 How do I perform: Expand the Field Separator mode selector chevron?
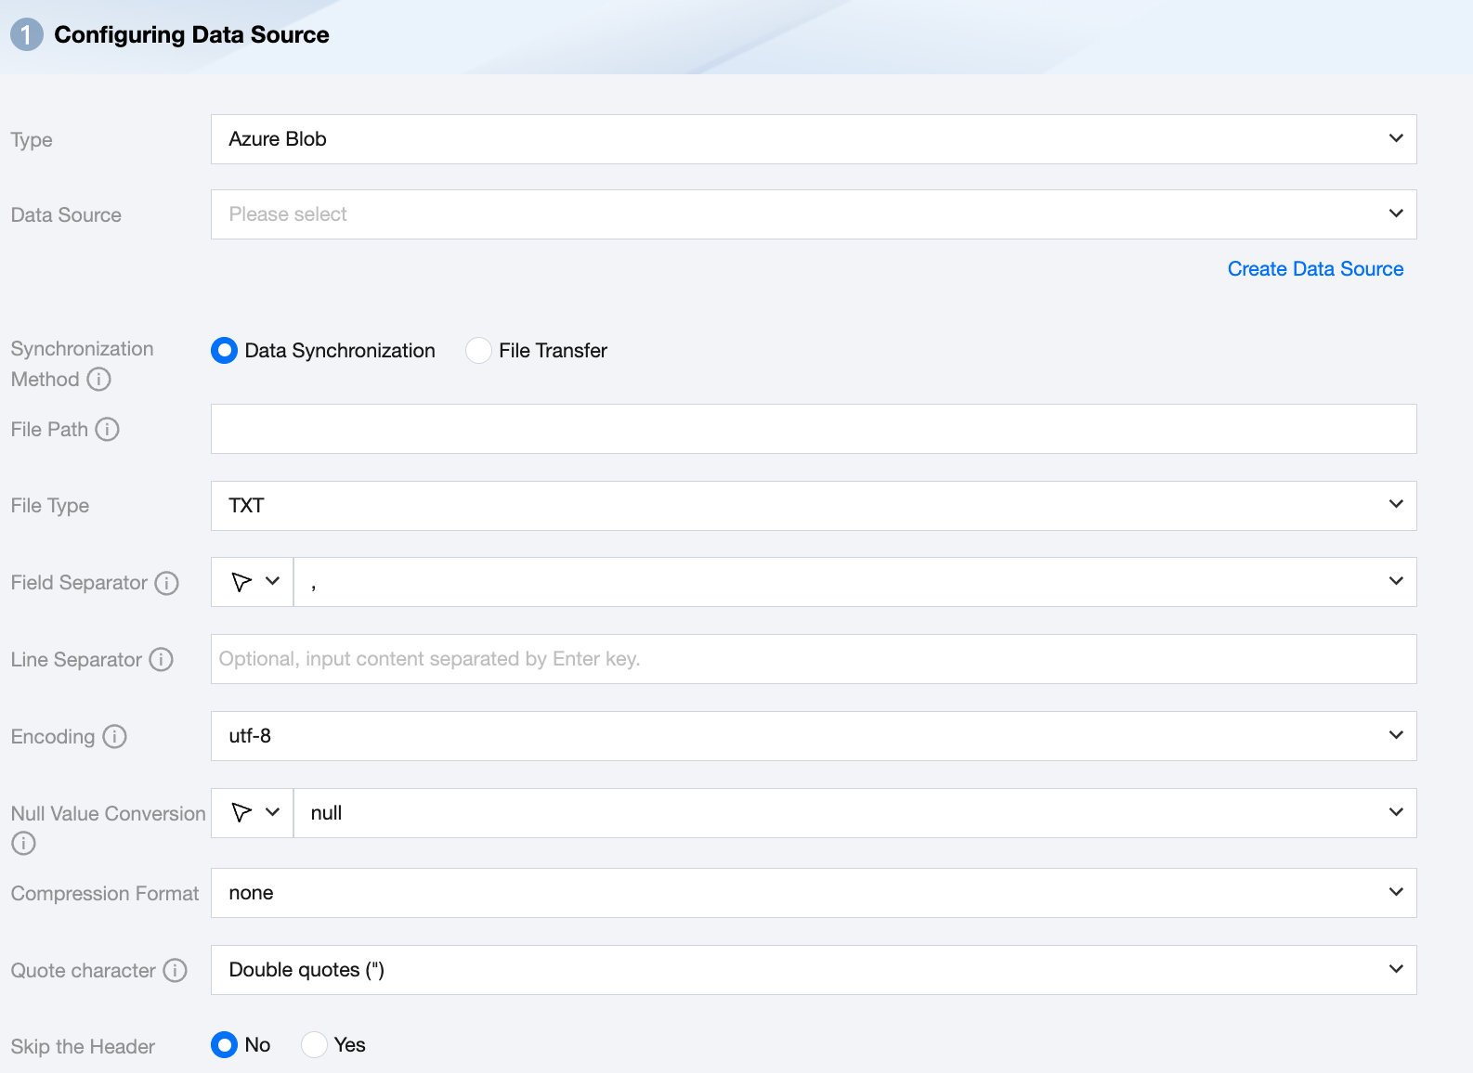[273, 581]
